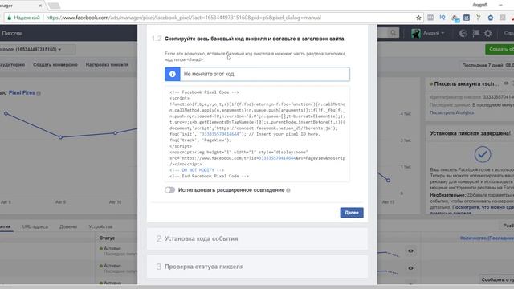This screenshot has height=289, width=514.
Task: Bookmark this page with the star icon
Action: click(x=418, y=18)
